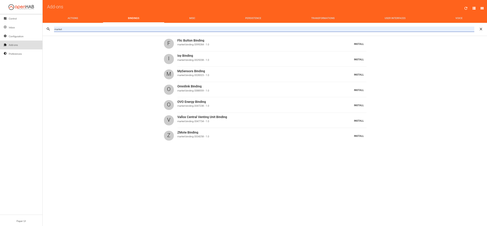Open Inbox in the sidebar
The image size is (487, 226).
coord(21,27)
